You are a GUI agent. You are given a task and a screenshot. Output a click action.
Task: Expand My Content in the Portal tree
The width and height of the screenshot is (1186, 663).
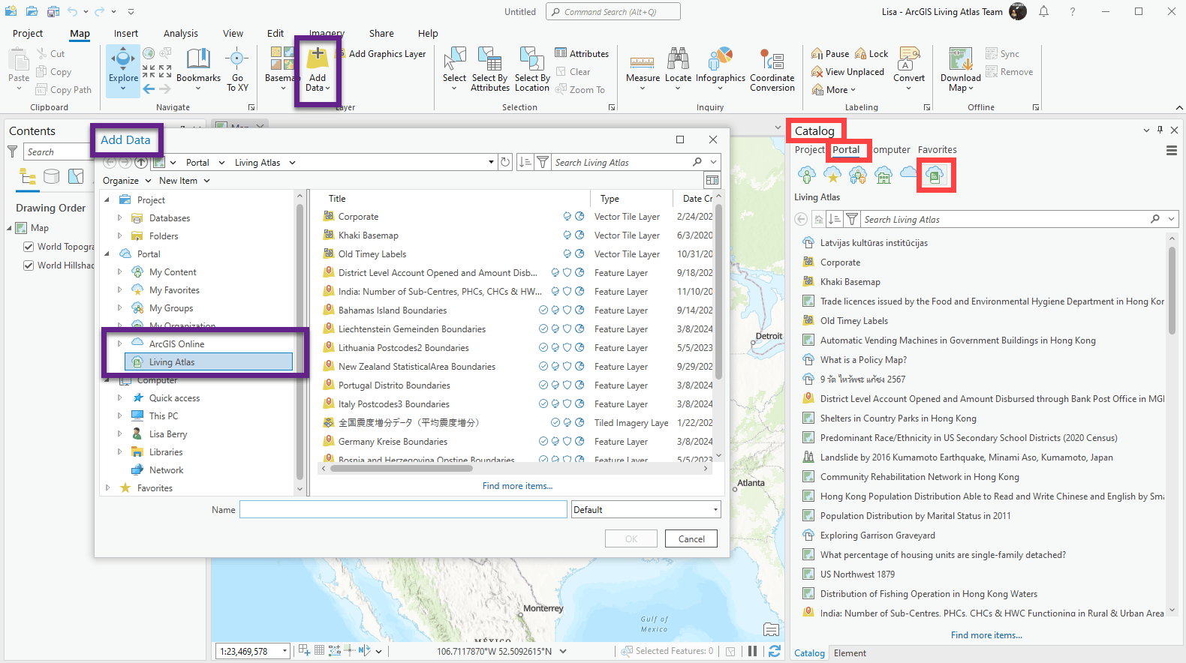(119, 272)
